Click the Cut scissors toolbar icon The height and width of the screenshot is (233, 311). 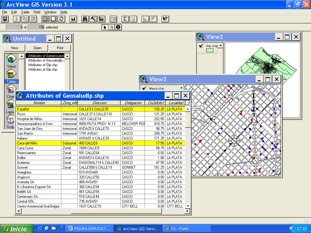[x=17, y=19]
